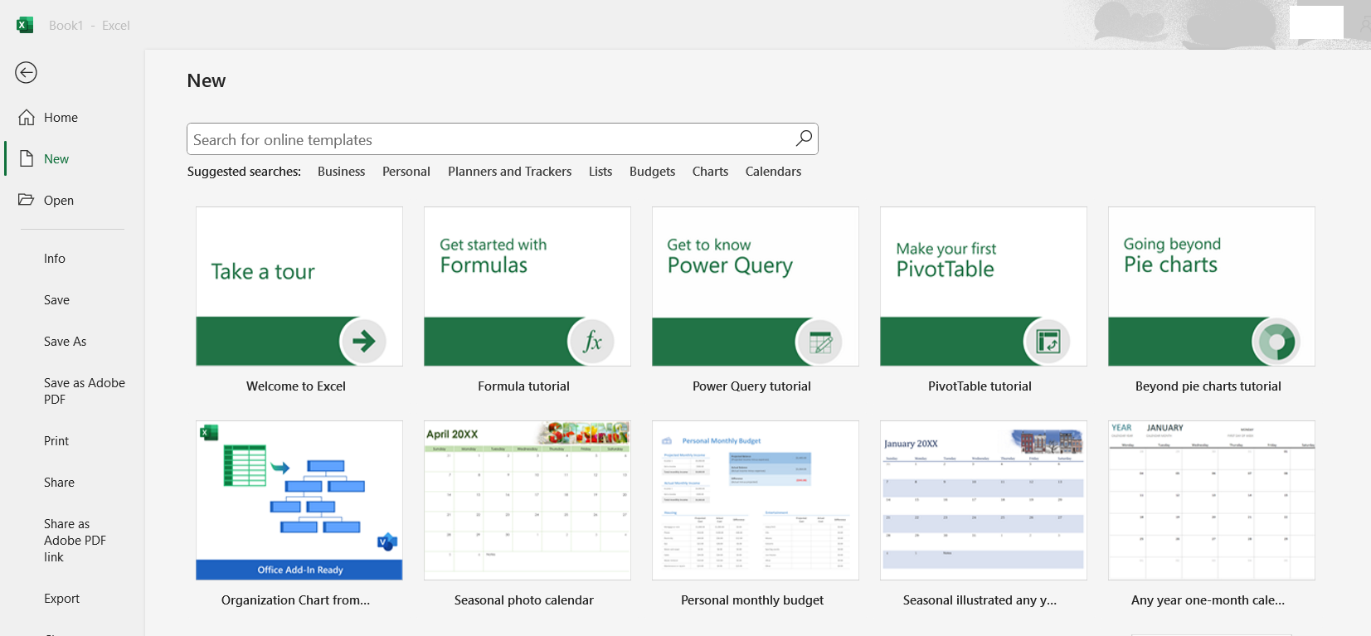Open the Personal monthly budget thumbnail
This screenshot has height=636, width=1371.
756,500
